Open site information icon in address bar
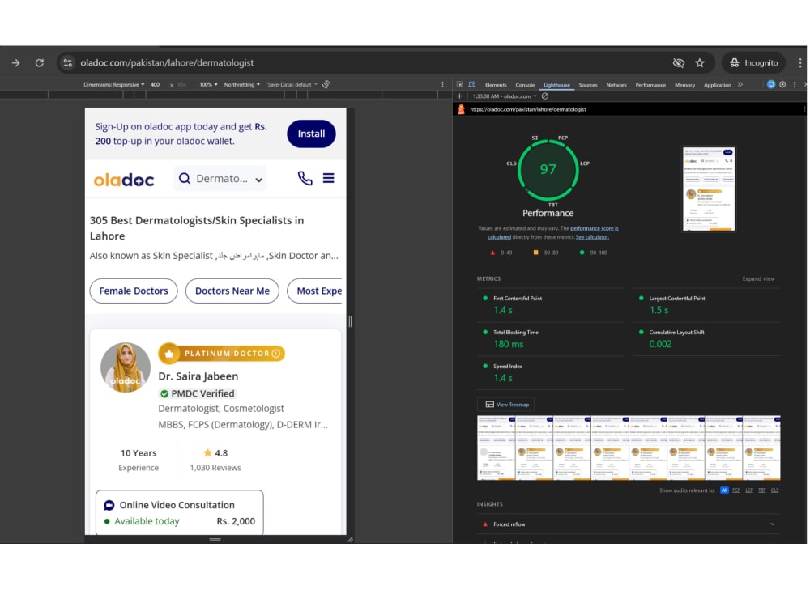The width and height of the screenshot is (810, 607). [x=68, y=63]
